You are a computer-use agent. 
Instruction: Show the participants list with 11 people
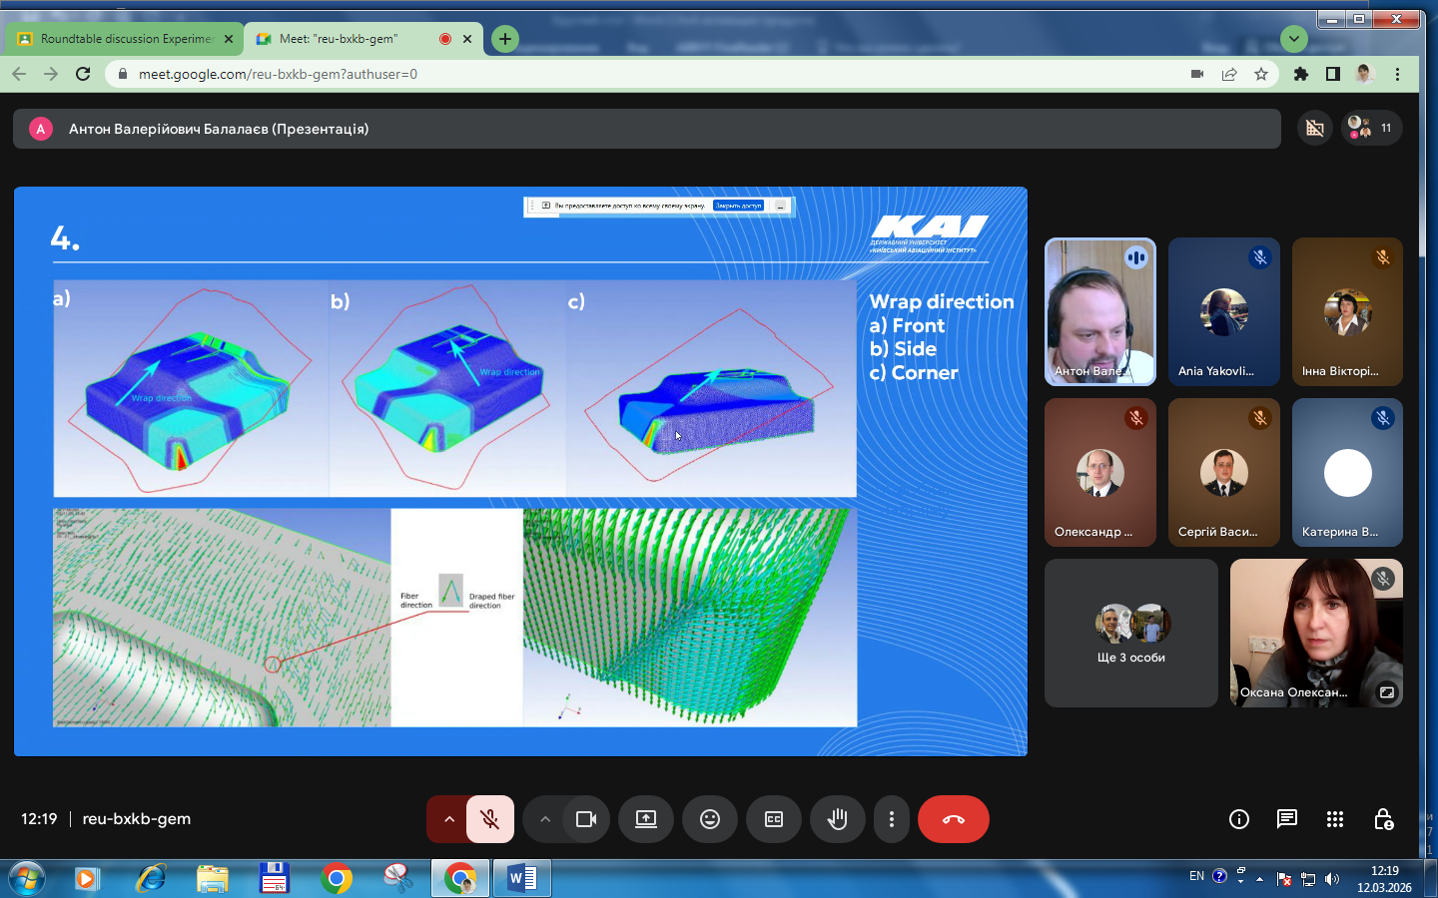click(1371, 128)
